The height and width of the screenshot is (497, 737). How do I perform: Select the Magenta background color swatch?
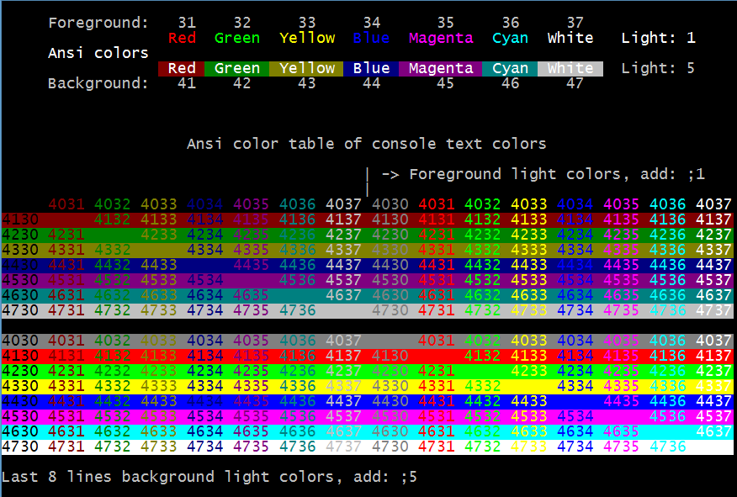click(441, 69)
